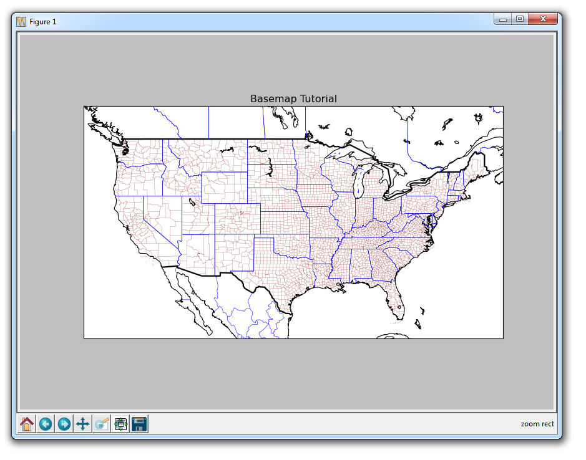Image resolution: width=586 pixels, height=460 pixels.
Task: Go back to previous view
Action: (x=45, y=424)
